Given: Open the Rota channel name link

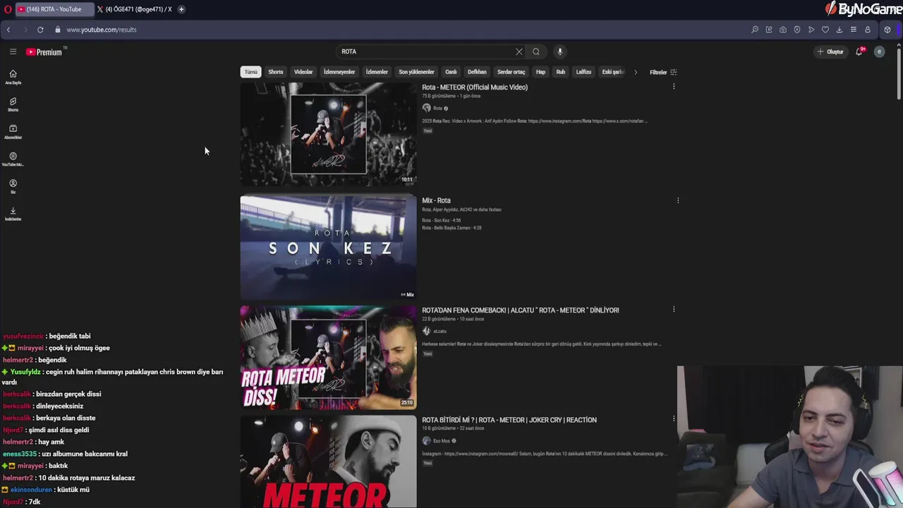Looking at the screenshot, I should tap(437, 108).
